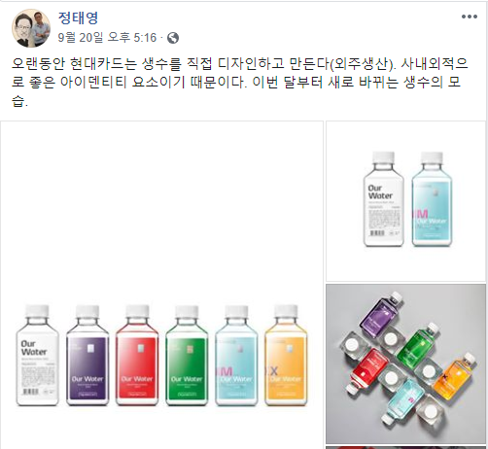Screen dimensions: 488x449
Task: Click the white bottle in two-bottle photo
Action: click(384, 199)
